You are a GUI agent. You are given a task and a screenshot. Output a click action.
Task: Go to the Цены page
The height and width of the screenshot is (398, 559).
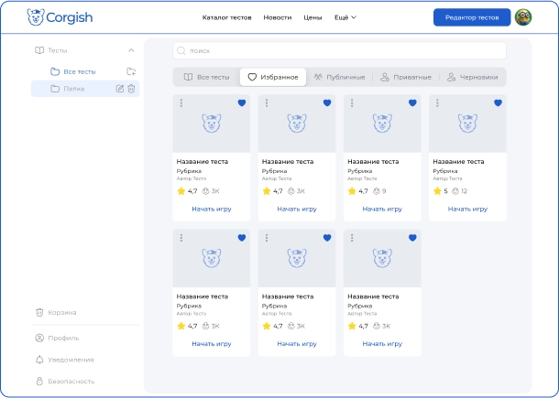(312, 17)
